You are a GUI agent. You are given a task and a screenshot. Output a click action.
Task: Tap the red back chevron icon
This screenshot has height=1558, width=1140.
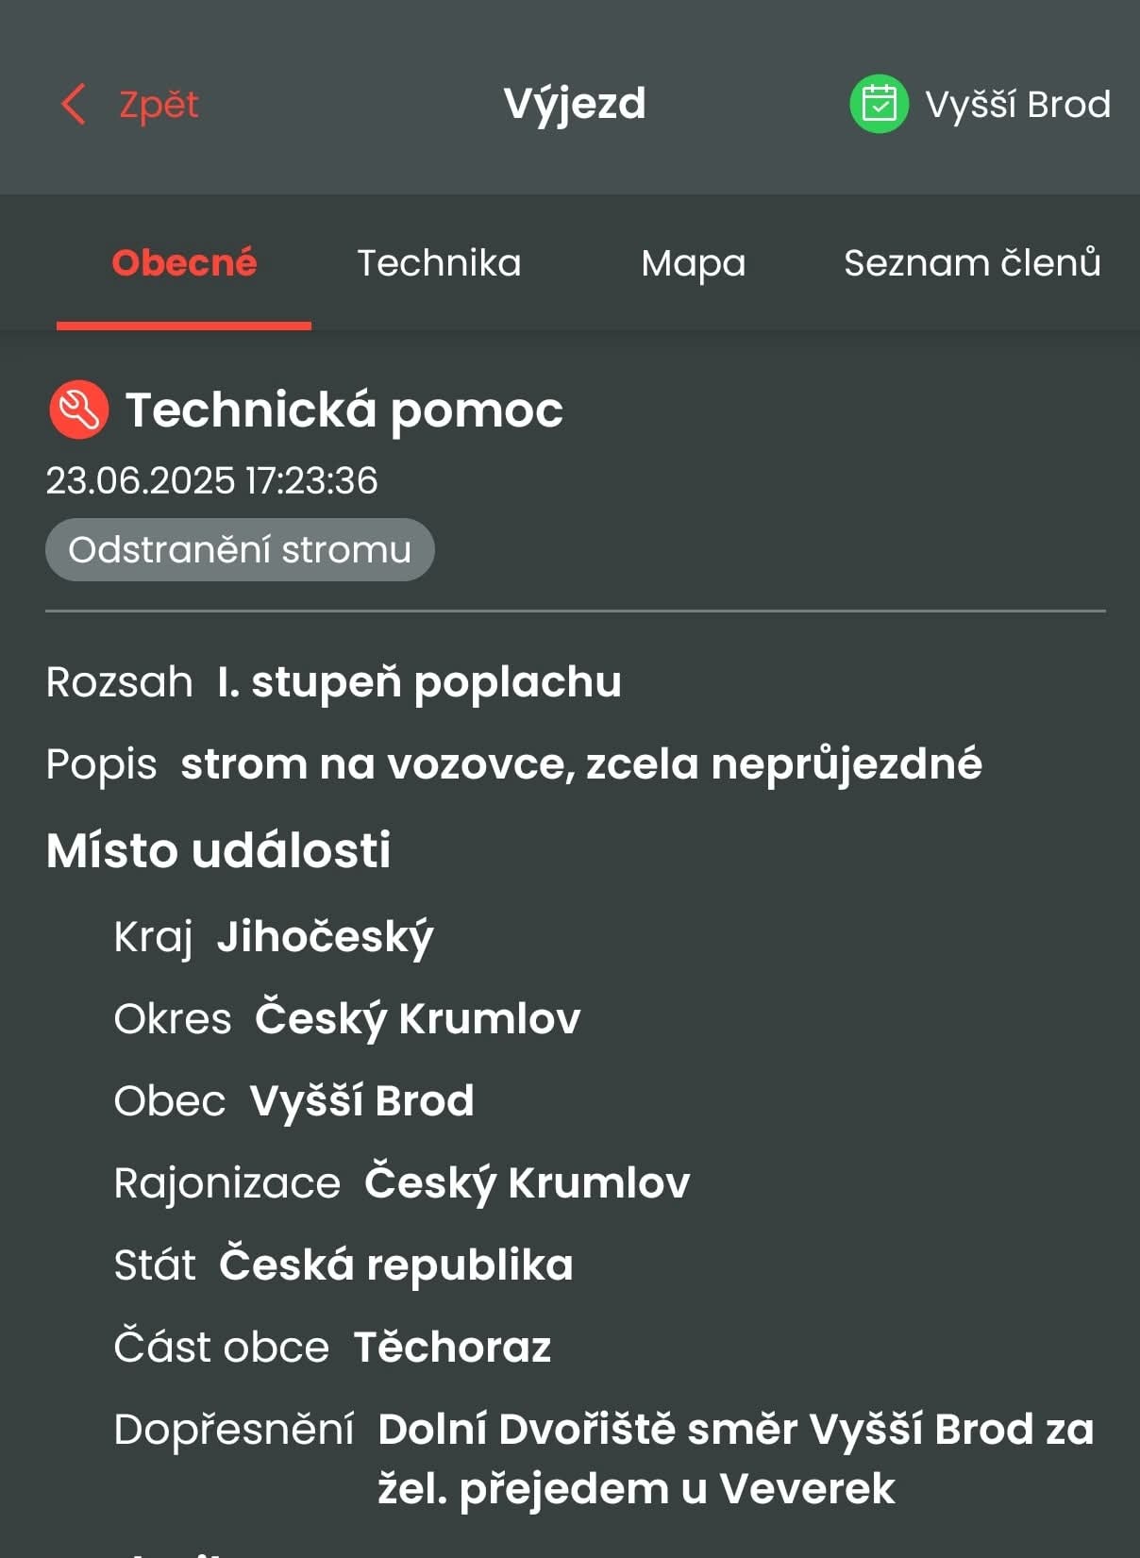(74, 104)
